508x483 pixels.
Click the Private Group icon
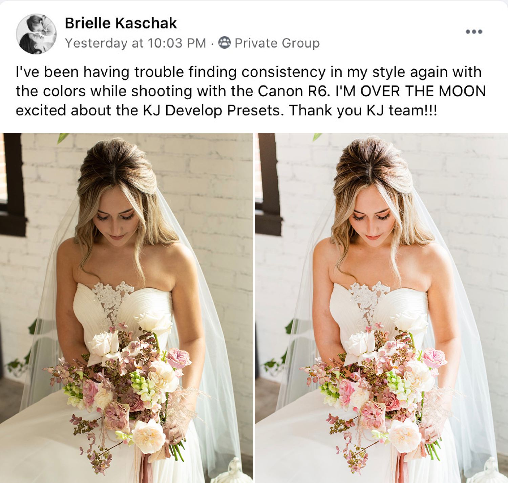click(225, 43)
